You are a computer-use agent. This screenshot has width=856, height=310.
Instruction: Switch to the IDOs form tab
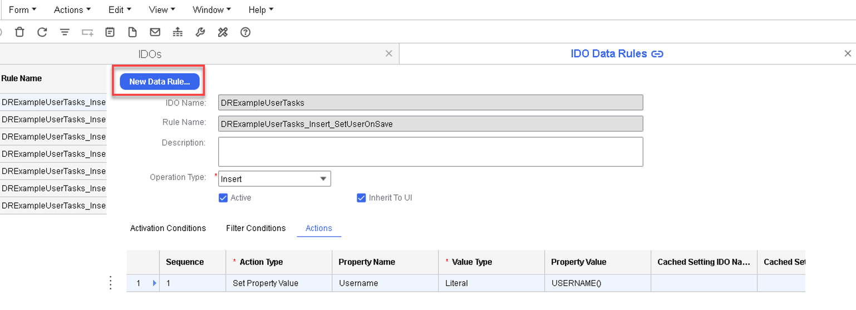[150, 54]
